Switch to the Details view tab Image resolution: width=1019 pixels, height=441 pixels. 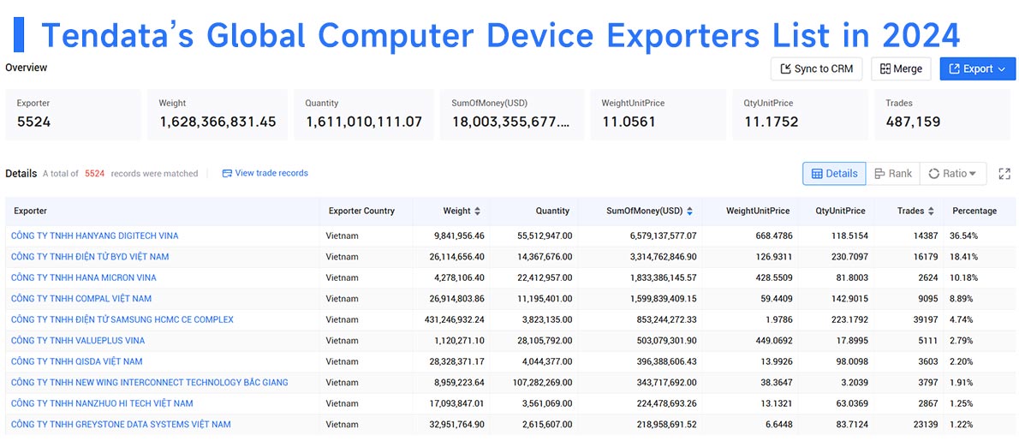pyautogui.click(x=834, y=174)
